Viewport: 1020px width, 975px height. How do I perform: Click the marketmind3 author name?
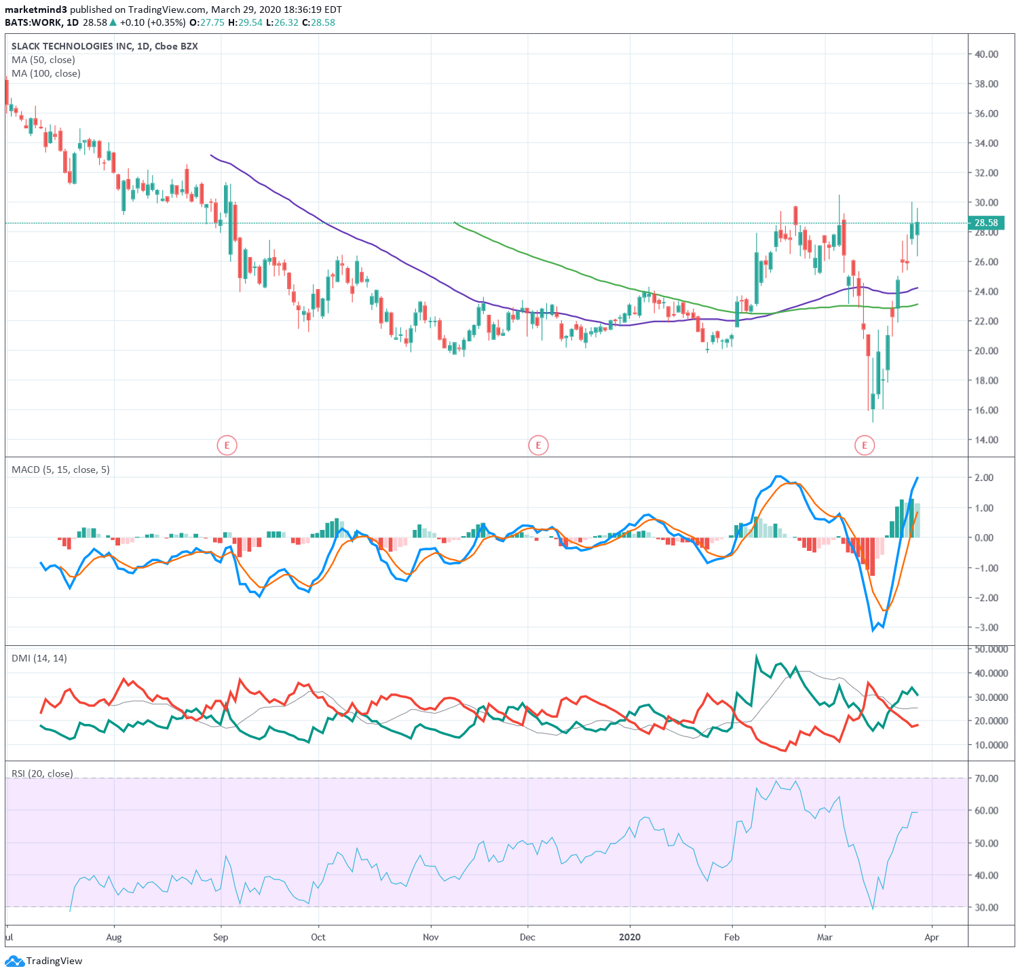pos(36,9)
